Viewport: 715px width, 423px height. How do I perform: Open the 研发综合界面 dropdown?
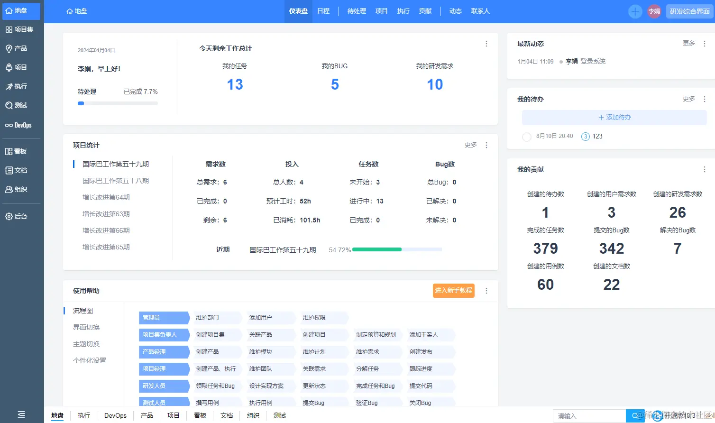click(690, 11)
